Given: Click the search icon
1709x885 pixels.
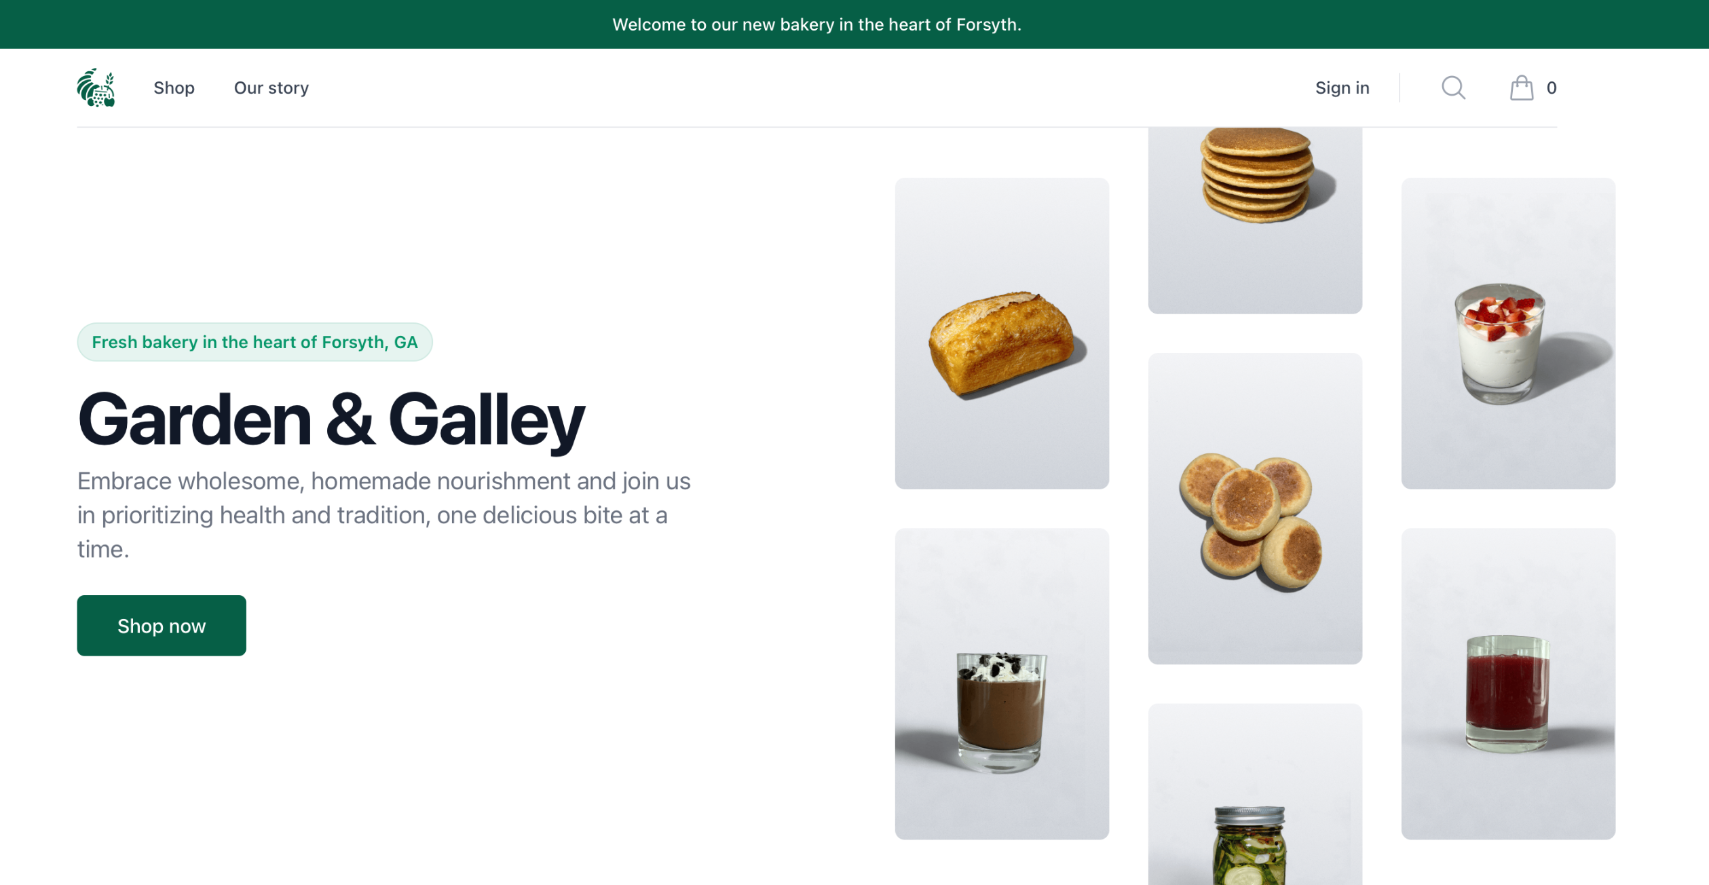Looking at the screenshot, I should 1454,88.
